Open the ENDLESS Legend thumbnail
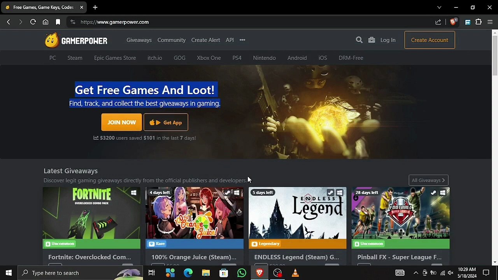The height and width of the screenshot is (280, 498). (x=298, y=213)
